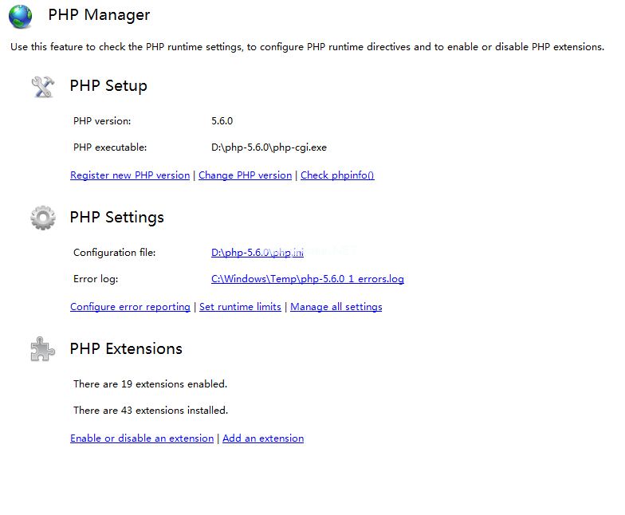Open the php.ini configuration file link

[x=257, y=253]
